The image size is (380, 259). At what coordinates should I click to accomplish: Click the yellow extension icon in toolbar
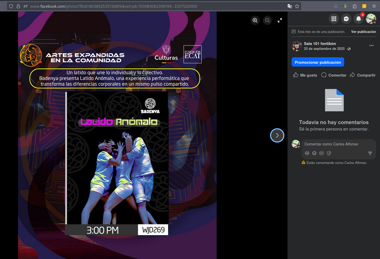point(364,6)
